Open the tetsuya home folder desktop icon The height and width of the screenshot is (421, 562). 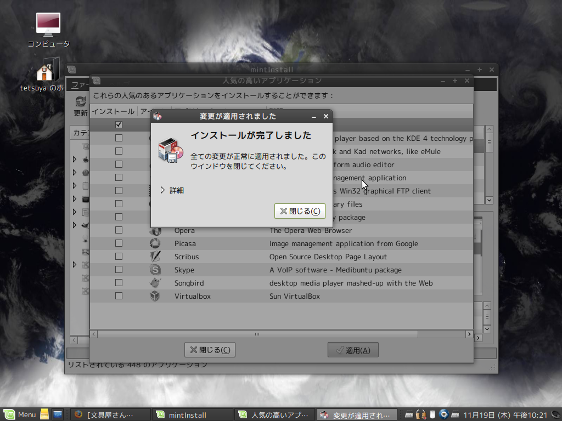click(x=48, y=69)
